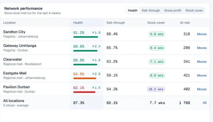This screenshot has width=213, height=122.
Task: Click the 63.2% sell-through value
Action: [112, 62]
